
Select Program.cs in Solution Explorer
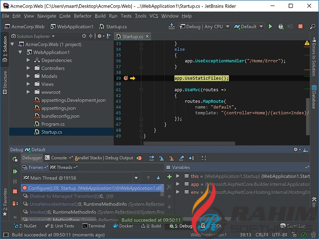[x=52, y=124]
